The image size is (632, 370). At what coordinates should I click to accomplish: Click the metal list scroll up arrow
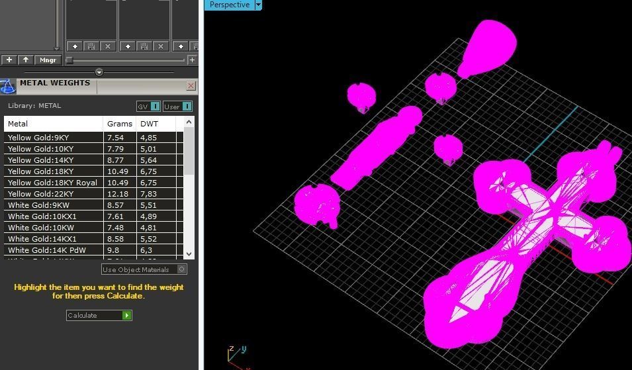pyautogui.click(x=189, y=122)
